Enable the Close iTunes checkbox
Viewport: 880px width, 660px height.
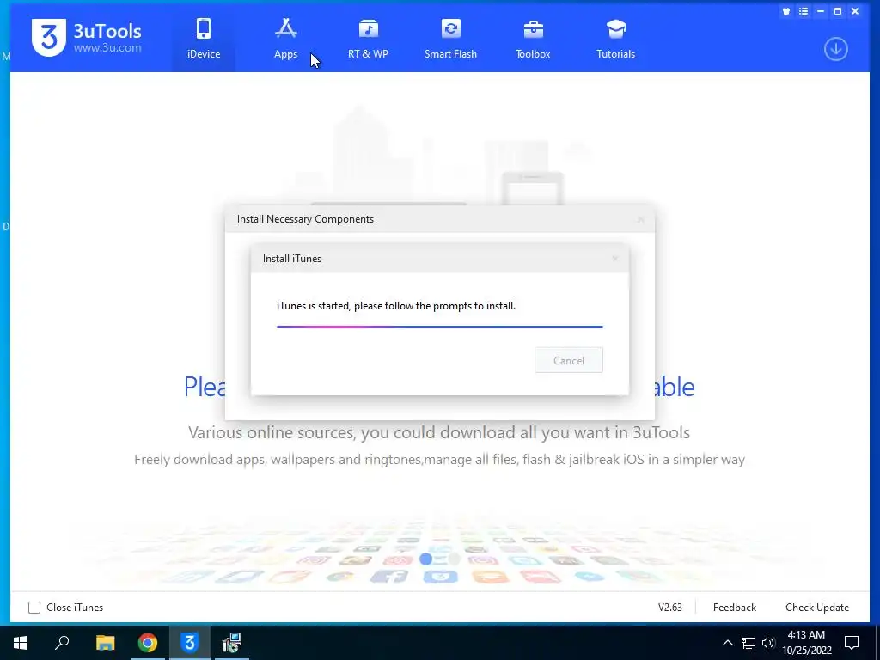pos(34,608)
